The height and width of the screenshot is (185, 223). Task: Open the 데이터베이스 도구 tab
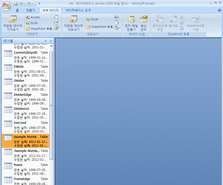(78, 10)
